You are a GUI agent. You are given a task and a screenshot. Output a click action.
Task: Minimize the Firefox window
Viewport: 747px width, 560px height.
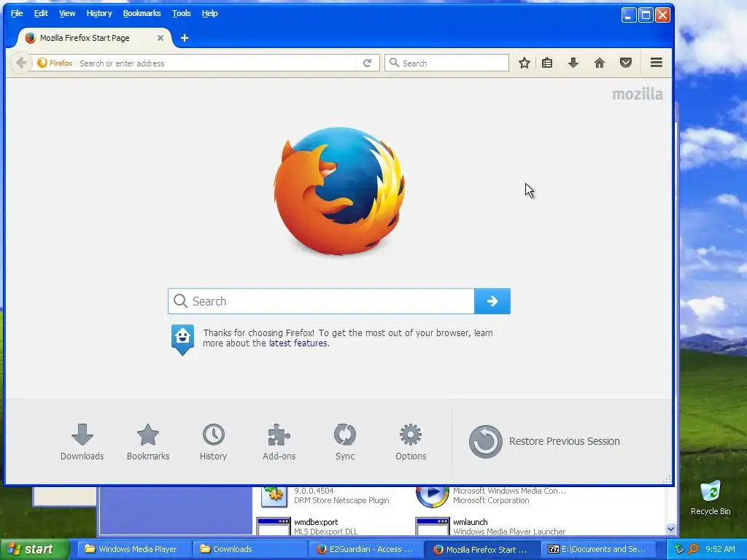tap(629, 15)
